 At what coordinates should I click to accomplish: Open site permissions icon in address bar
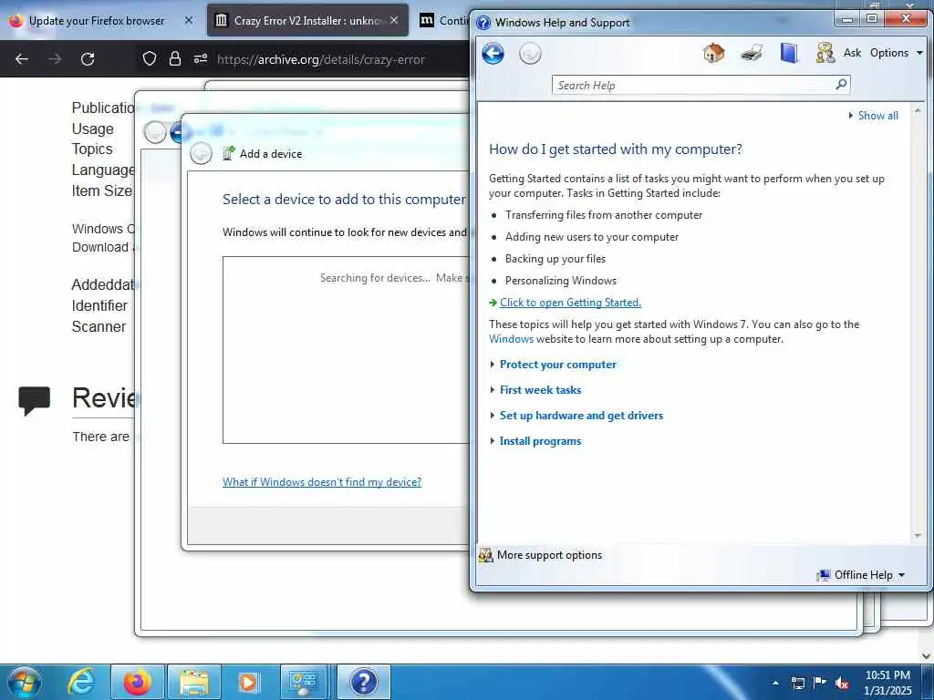coord(200,58)
